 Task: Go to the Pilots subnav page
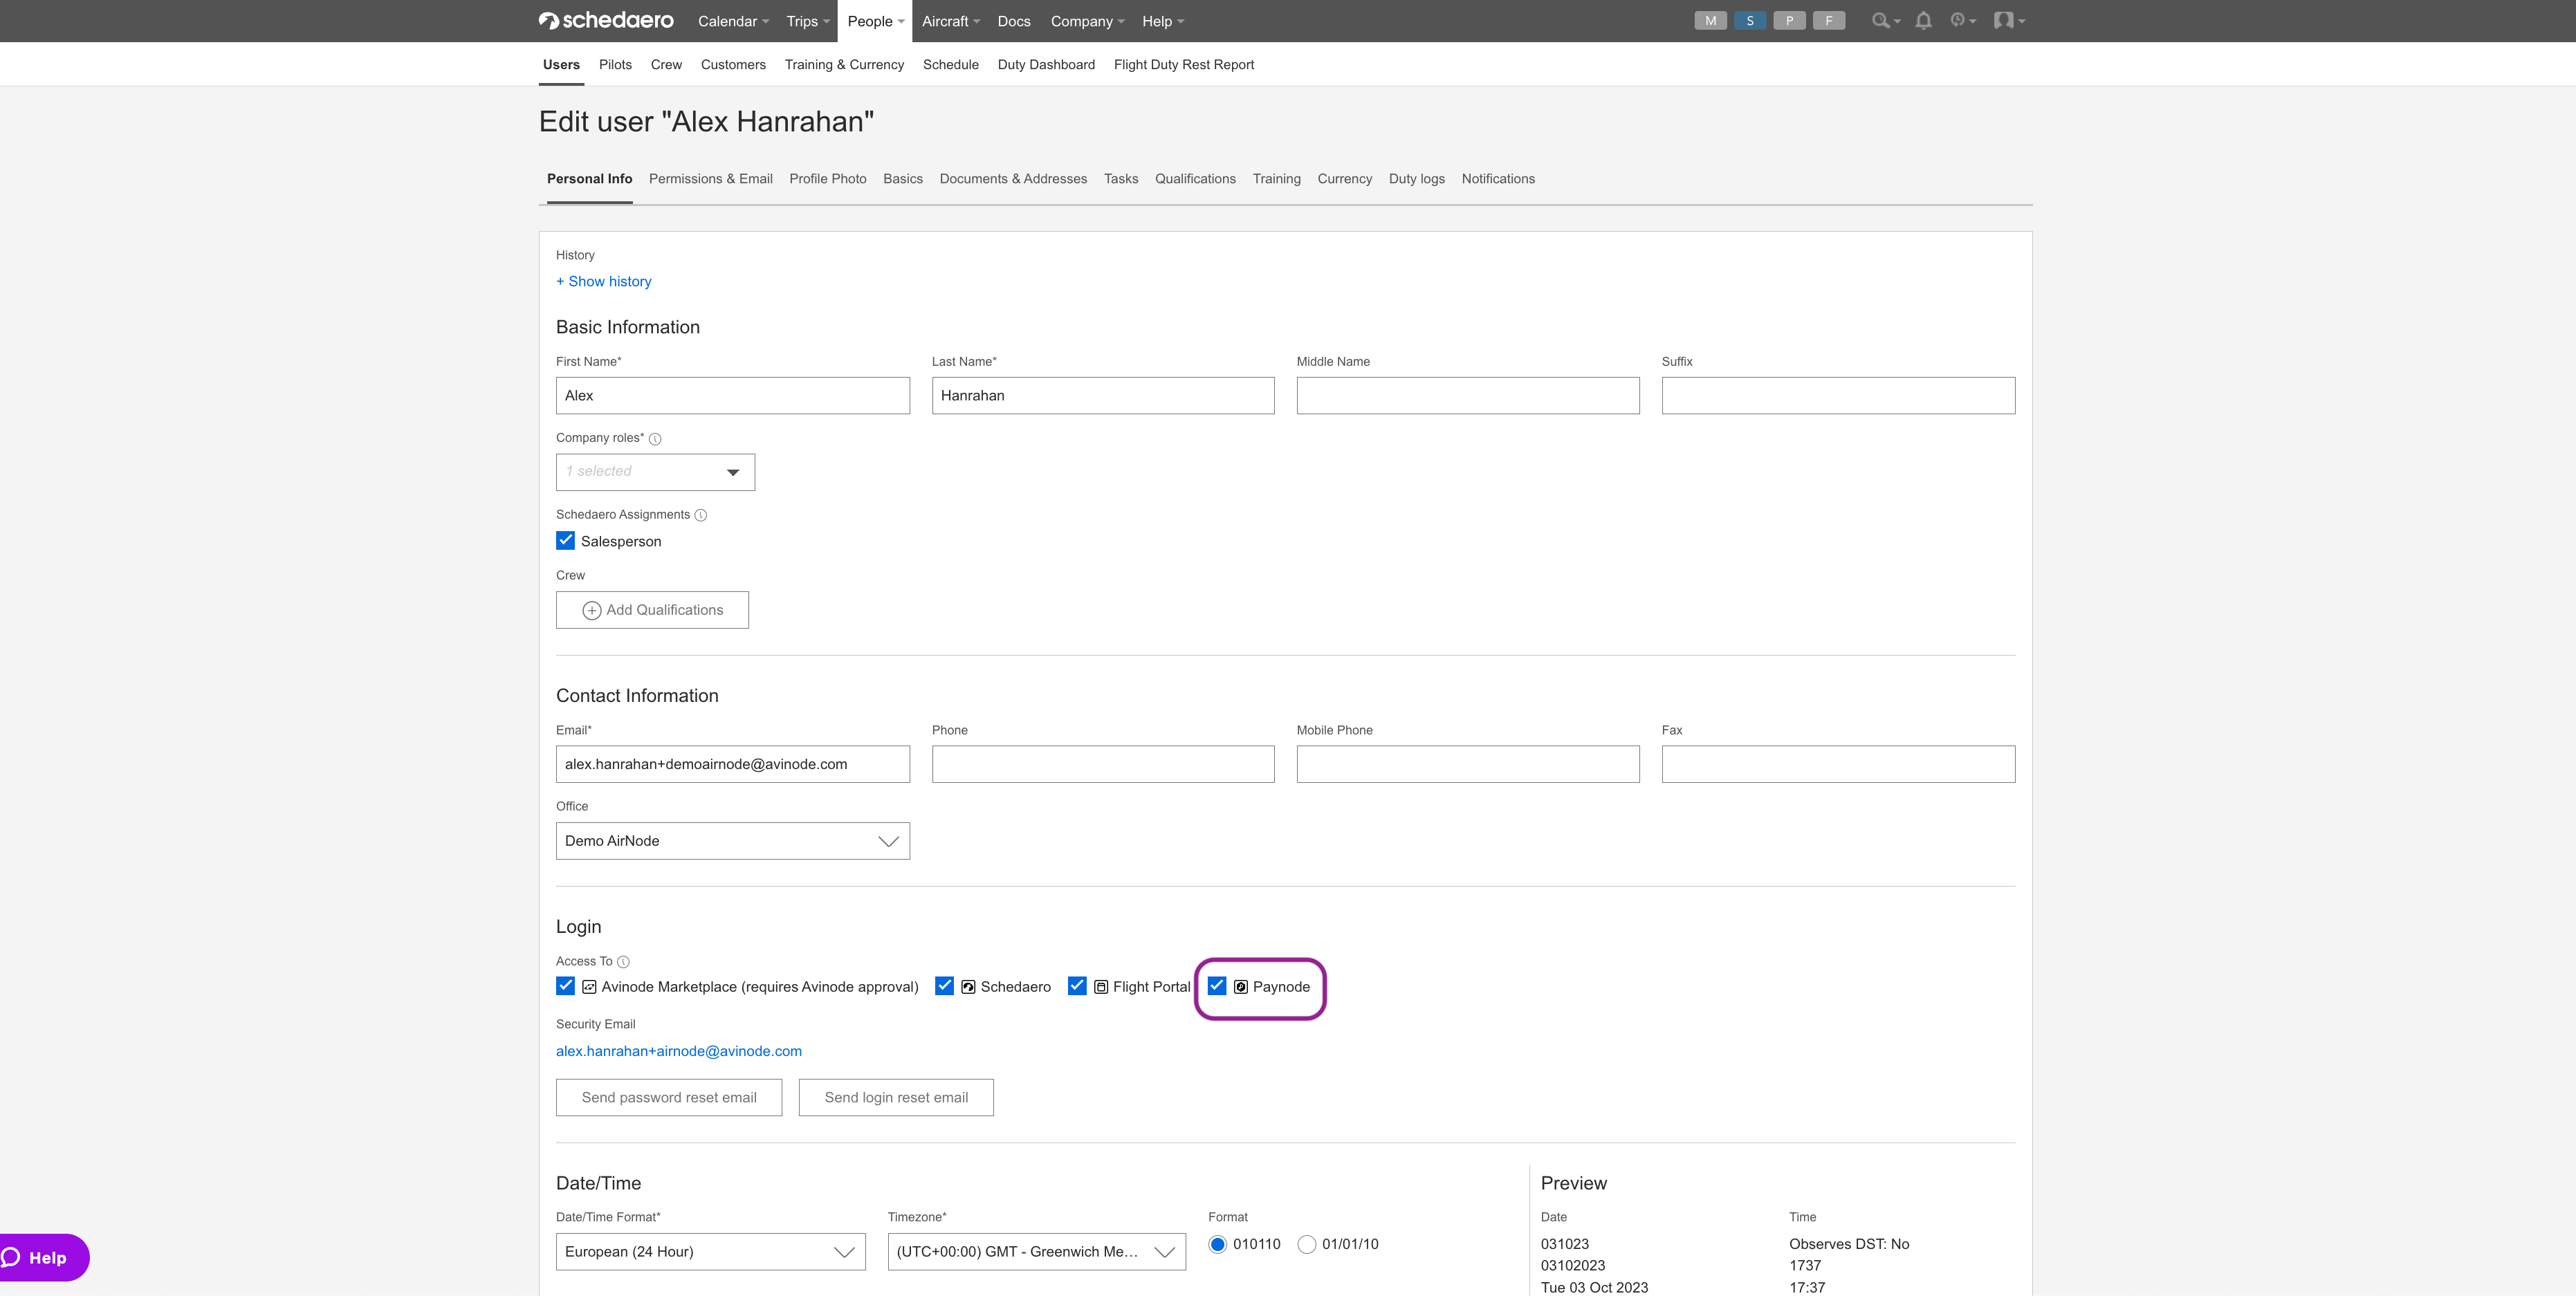click(x=615, y=65)
